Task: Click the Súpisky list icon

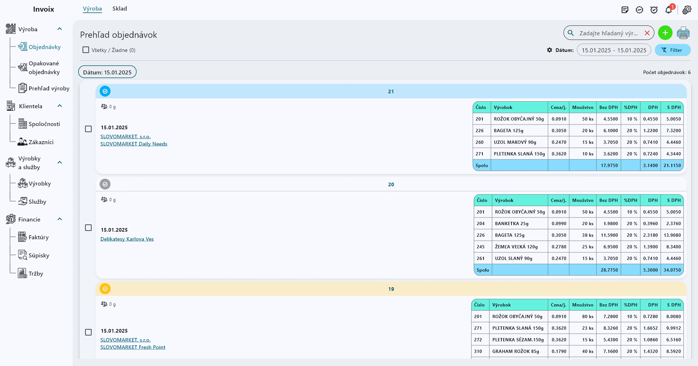Action: tap(23, 255)
